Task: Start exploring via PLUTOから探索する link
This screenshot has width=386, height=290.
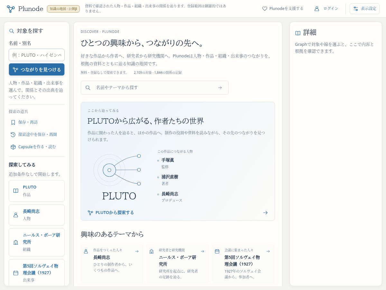Action: tap(178, 213)
